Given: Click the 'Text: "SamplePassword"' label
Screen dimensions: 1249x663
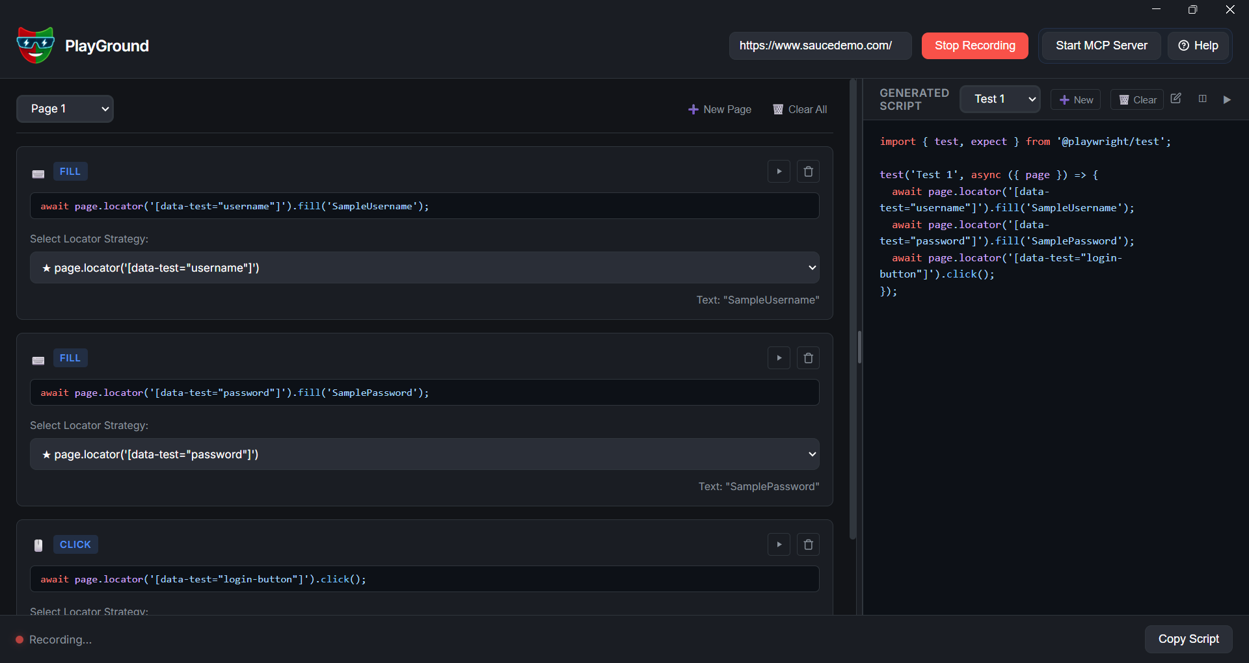Looking at the screenshot, I should (759, 486).
